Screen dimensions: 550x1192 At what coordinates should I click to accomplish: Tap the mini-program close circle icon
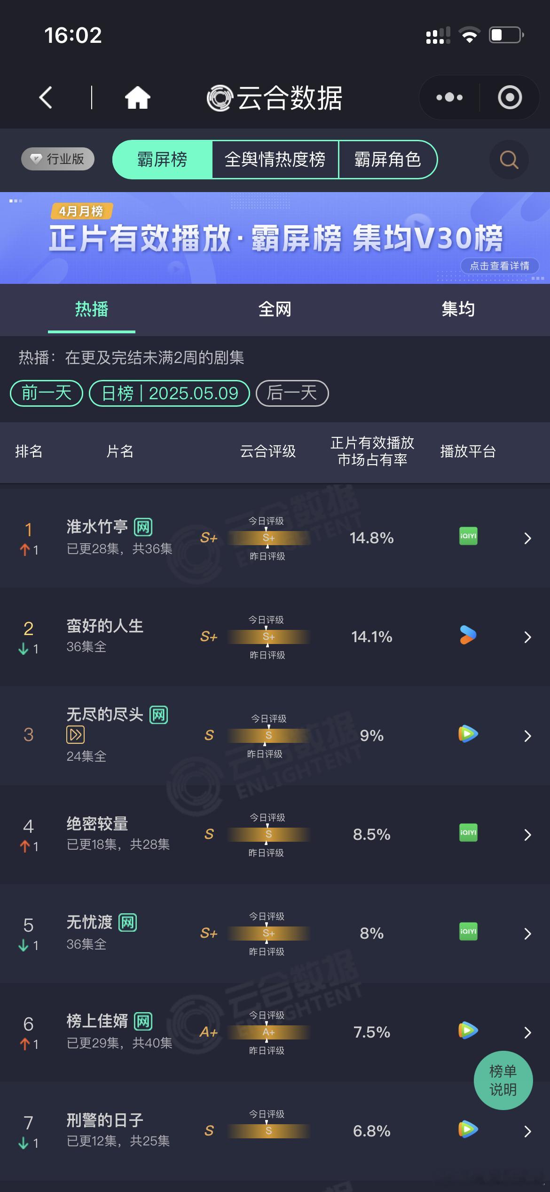click(x=510, y=97)
